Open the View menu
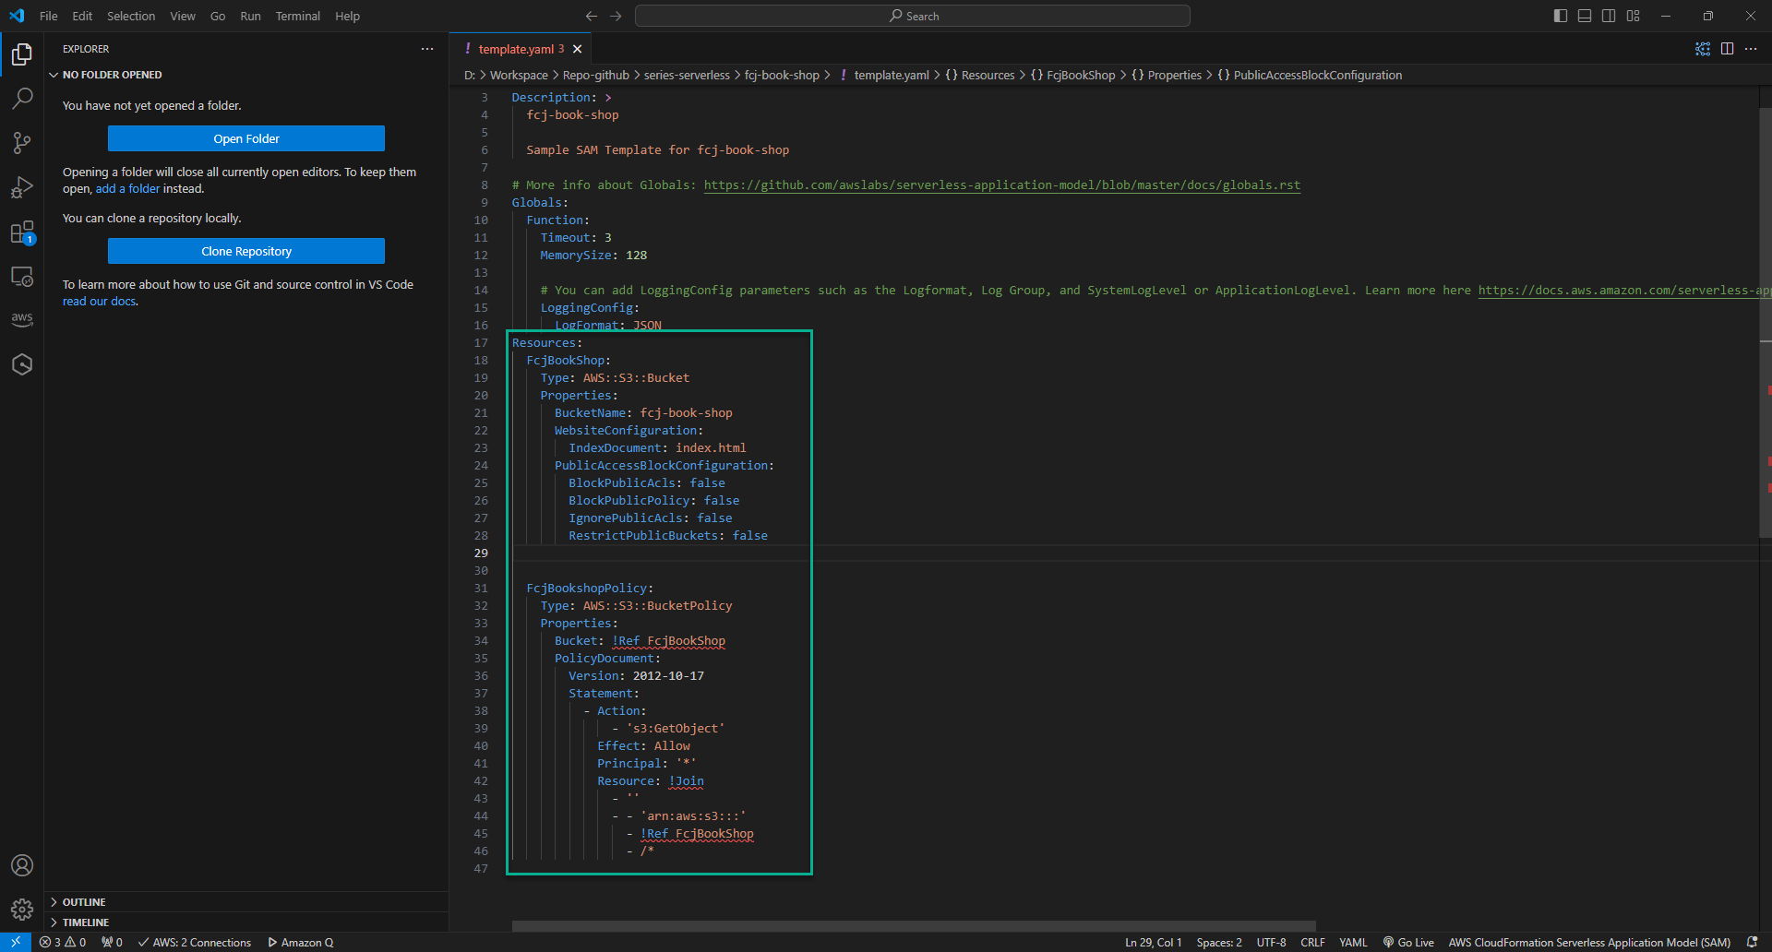This screenshot has height=952, width=1772. pos(183,16)
